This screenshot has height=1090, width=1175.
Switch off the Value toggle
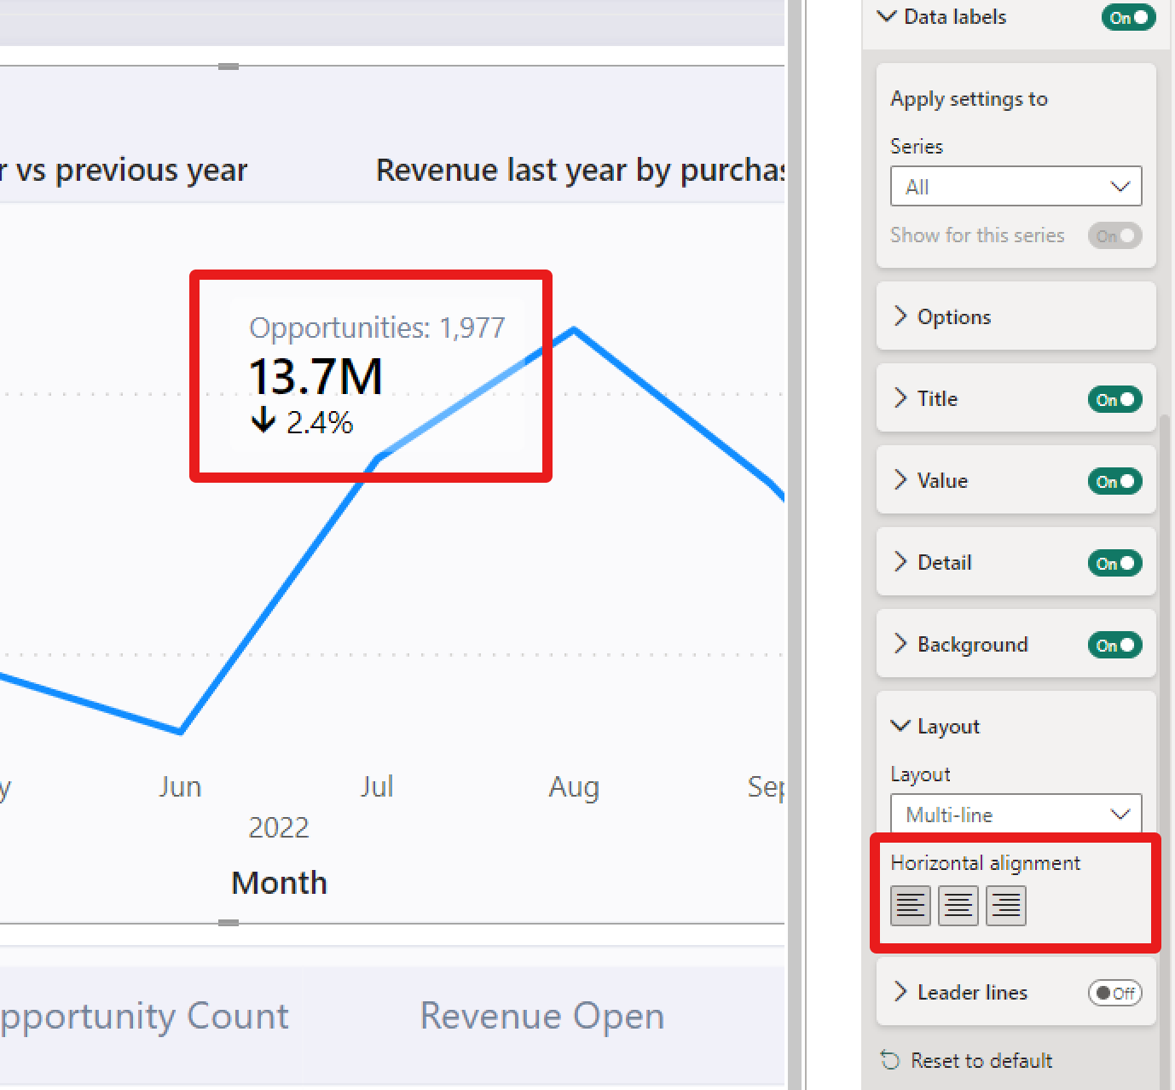(x=1114, y=481)
